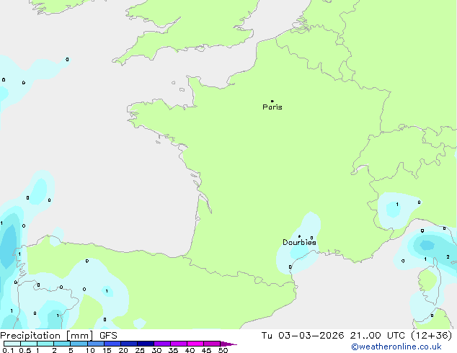The height and width of the screenshot is (353, 457).
Task: Click the '25' legend scale label
Action: 140,350
